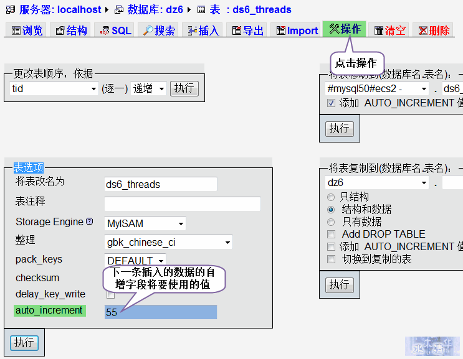Click the Search magnifier icon

pos(148,30)
